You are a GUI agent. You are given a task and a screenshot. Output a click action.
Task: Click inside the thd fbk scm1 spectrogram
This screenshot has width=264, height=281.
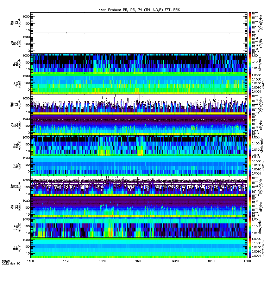coord(139,166)
